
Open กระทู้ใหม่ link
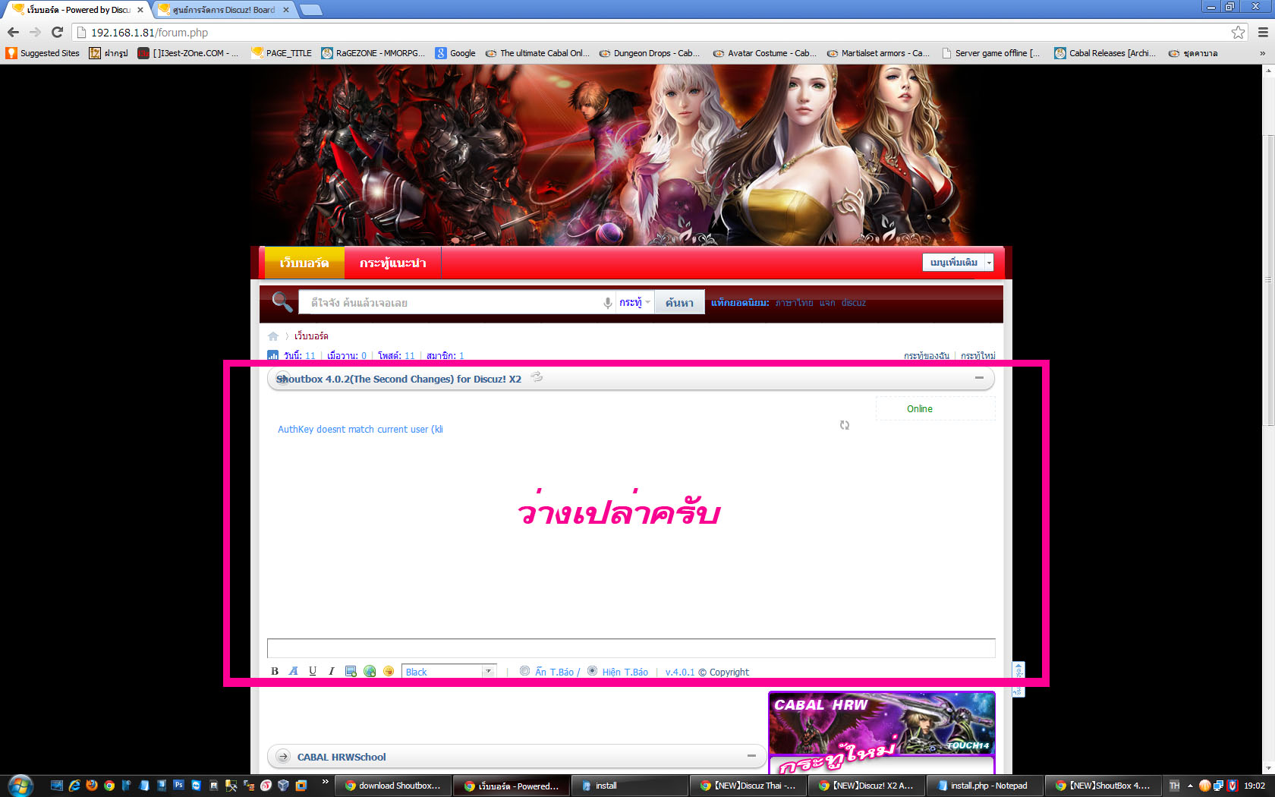click(x=978, y=355)
